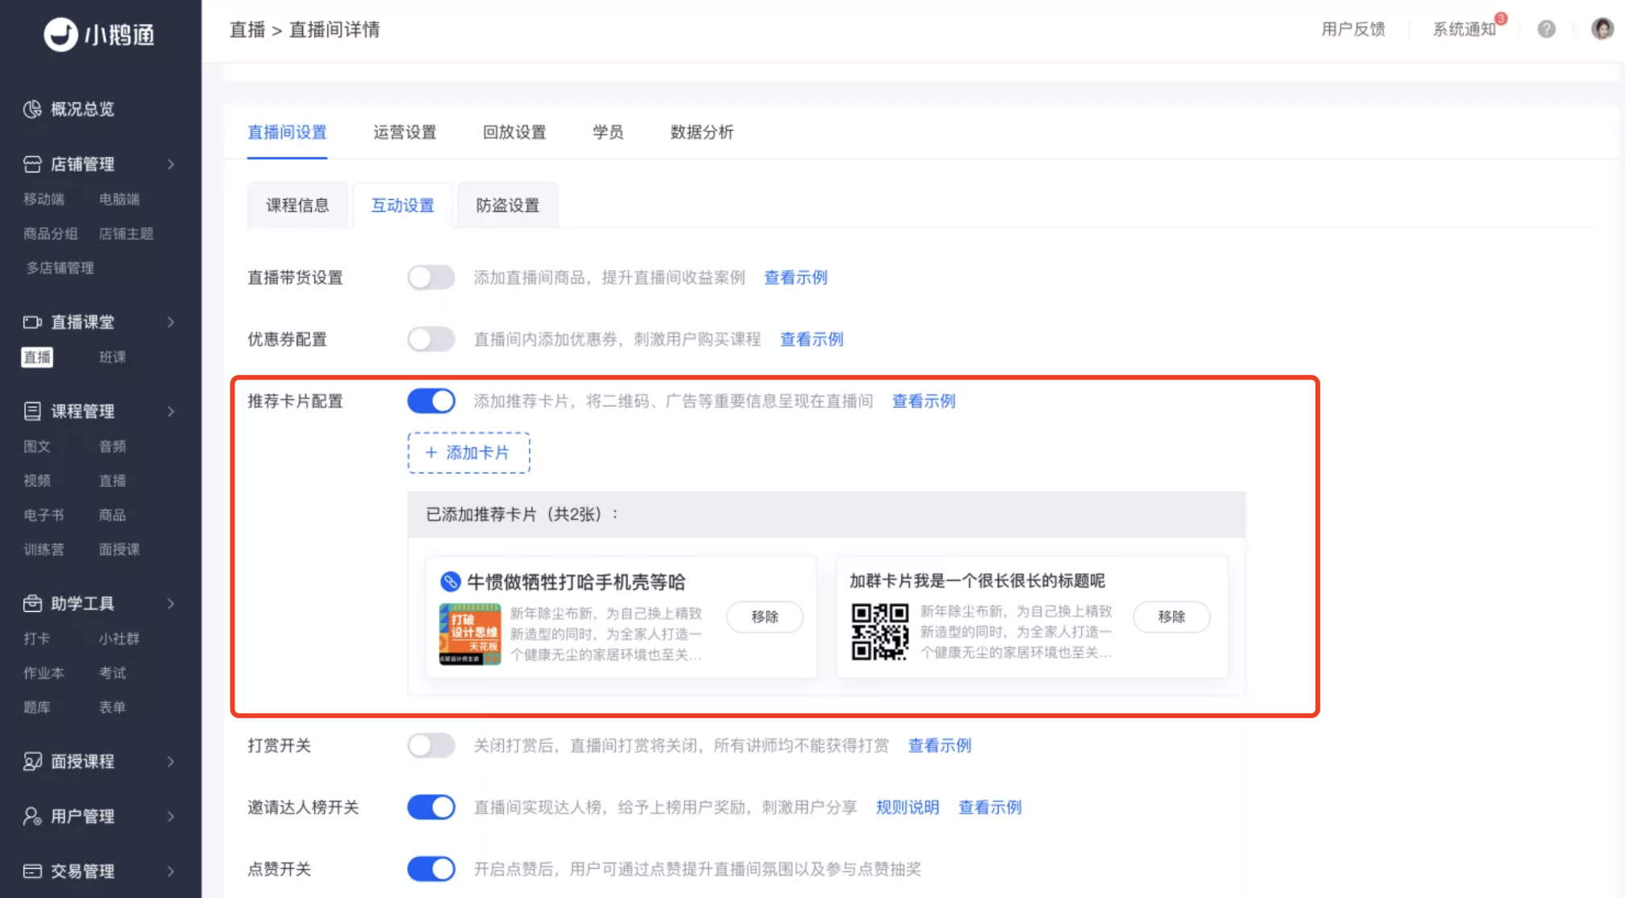Screen dimensions: 1625x898
Task: Open 题库 under 助学工具
Action: point(37,708)
